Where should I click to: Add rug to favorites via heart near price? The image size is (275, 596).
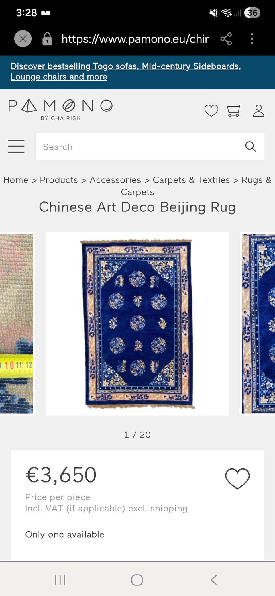click(237, 479)
